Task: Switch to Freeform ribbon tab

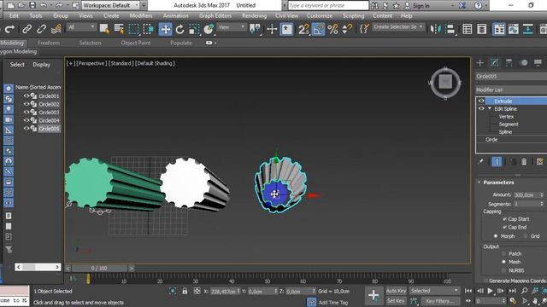Action: pyautogui.click(x=49, y=43)
